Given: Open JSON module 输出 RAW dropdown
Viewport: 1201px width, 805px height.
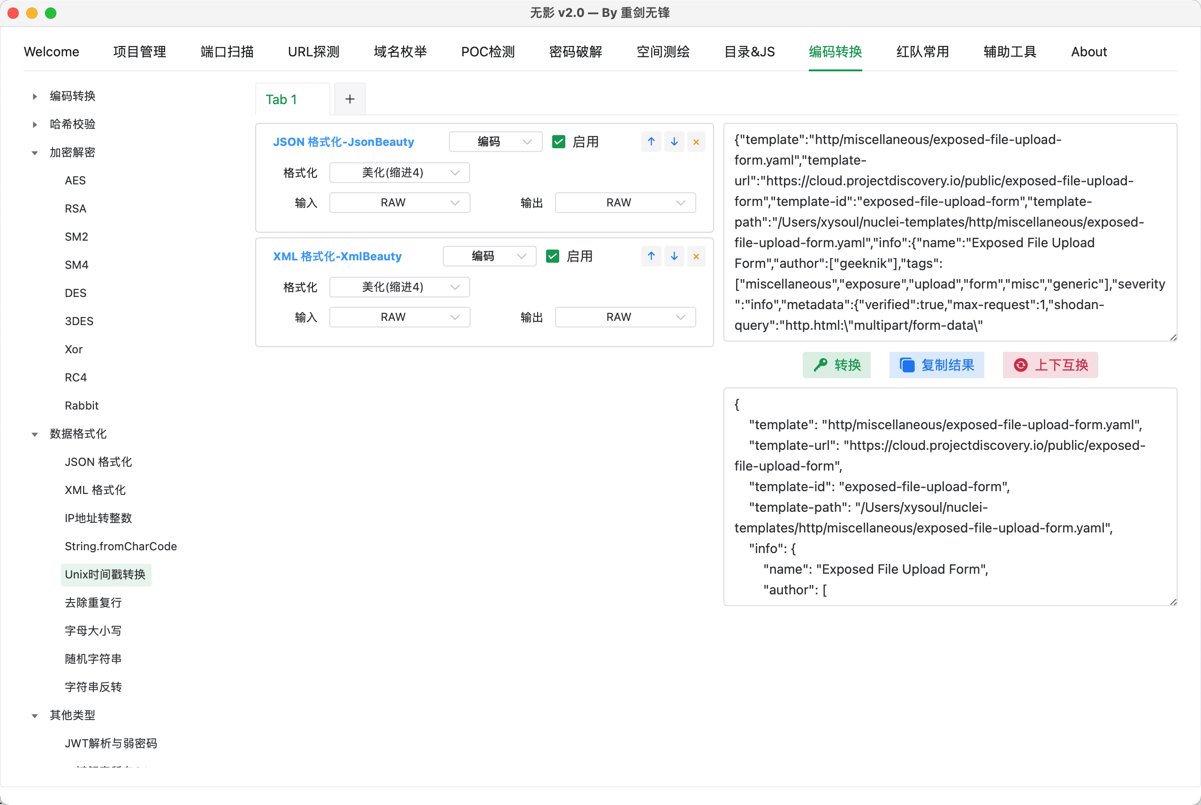Looking at the screenshot, I should 625,203.
